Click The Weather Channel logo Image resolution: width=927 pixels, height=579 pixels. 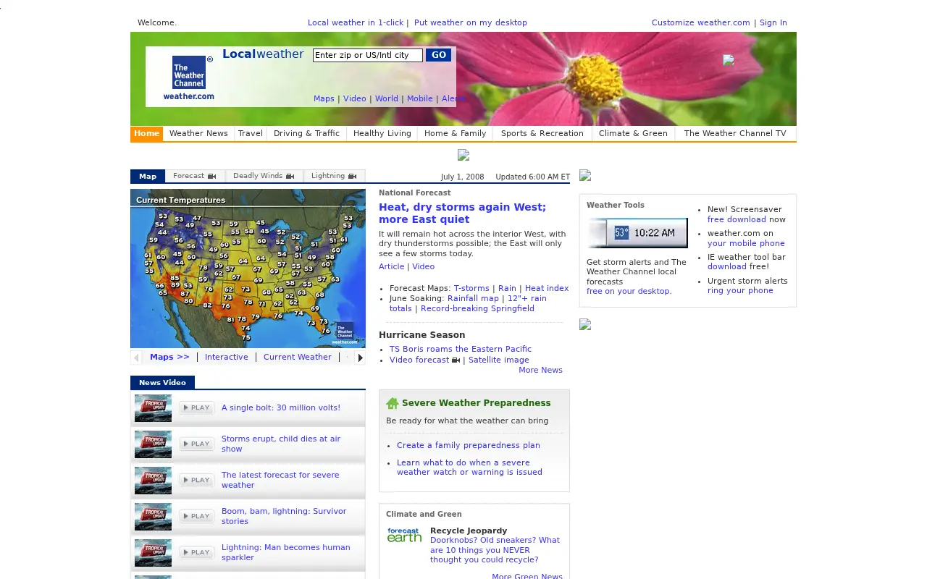tap(188, 77)
